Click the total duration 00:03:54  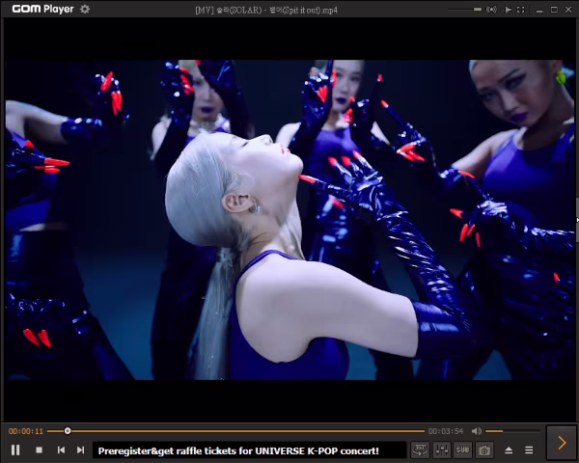click(x=446, y=431)
